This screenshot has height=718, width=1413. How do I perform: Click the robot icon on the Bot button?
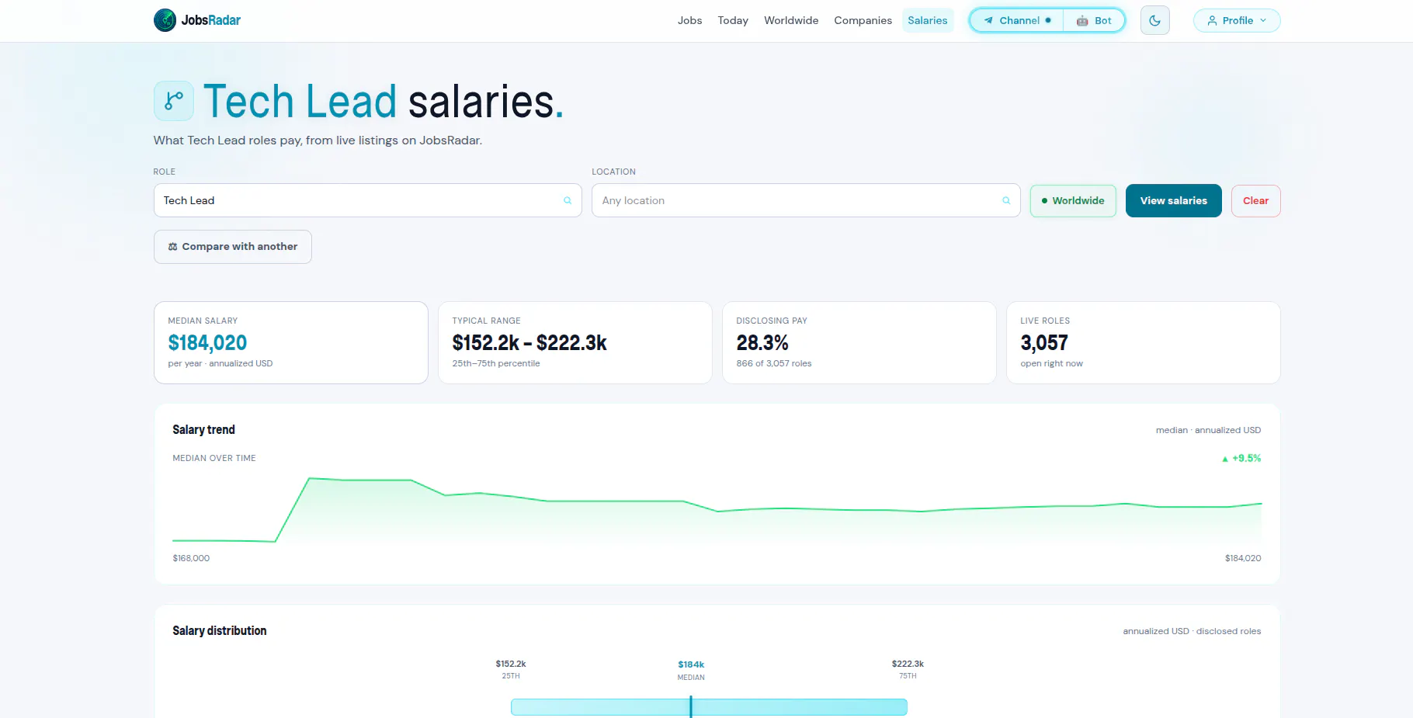pyautogui.click(x=1082, y=21)
